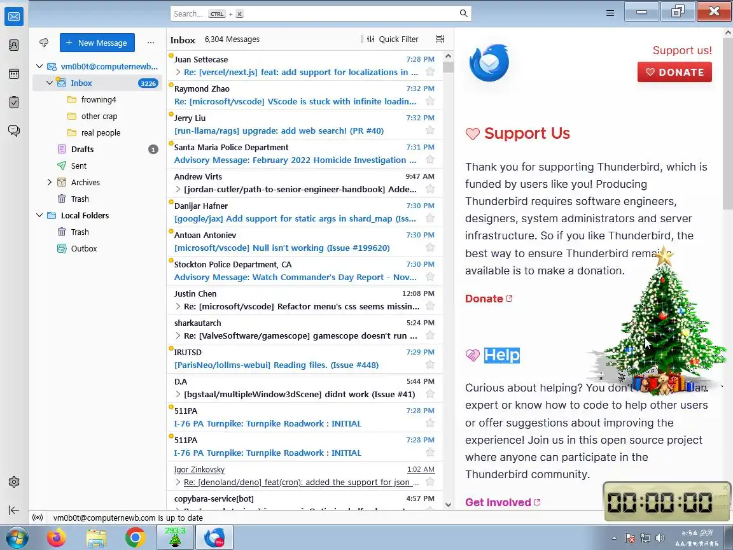Star the Antoan Antoniev message
The width and height of the screenshot is (733, 550).
tap(430, 248)
